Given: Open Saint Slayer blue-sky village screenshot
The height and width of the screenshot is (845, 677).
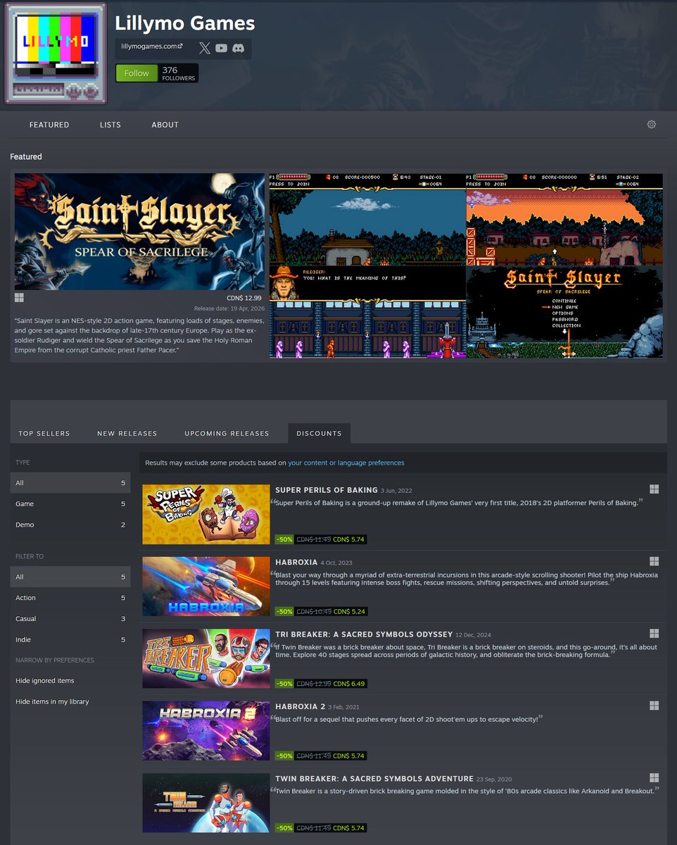Looking at the screenshot, I should click(367, 220).
